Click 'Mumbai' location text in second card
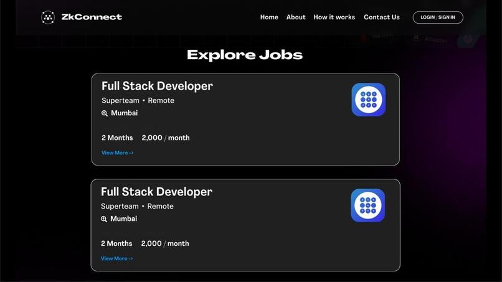The width and height of the screenshot is (502, 282). point(123,219)
